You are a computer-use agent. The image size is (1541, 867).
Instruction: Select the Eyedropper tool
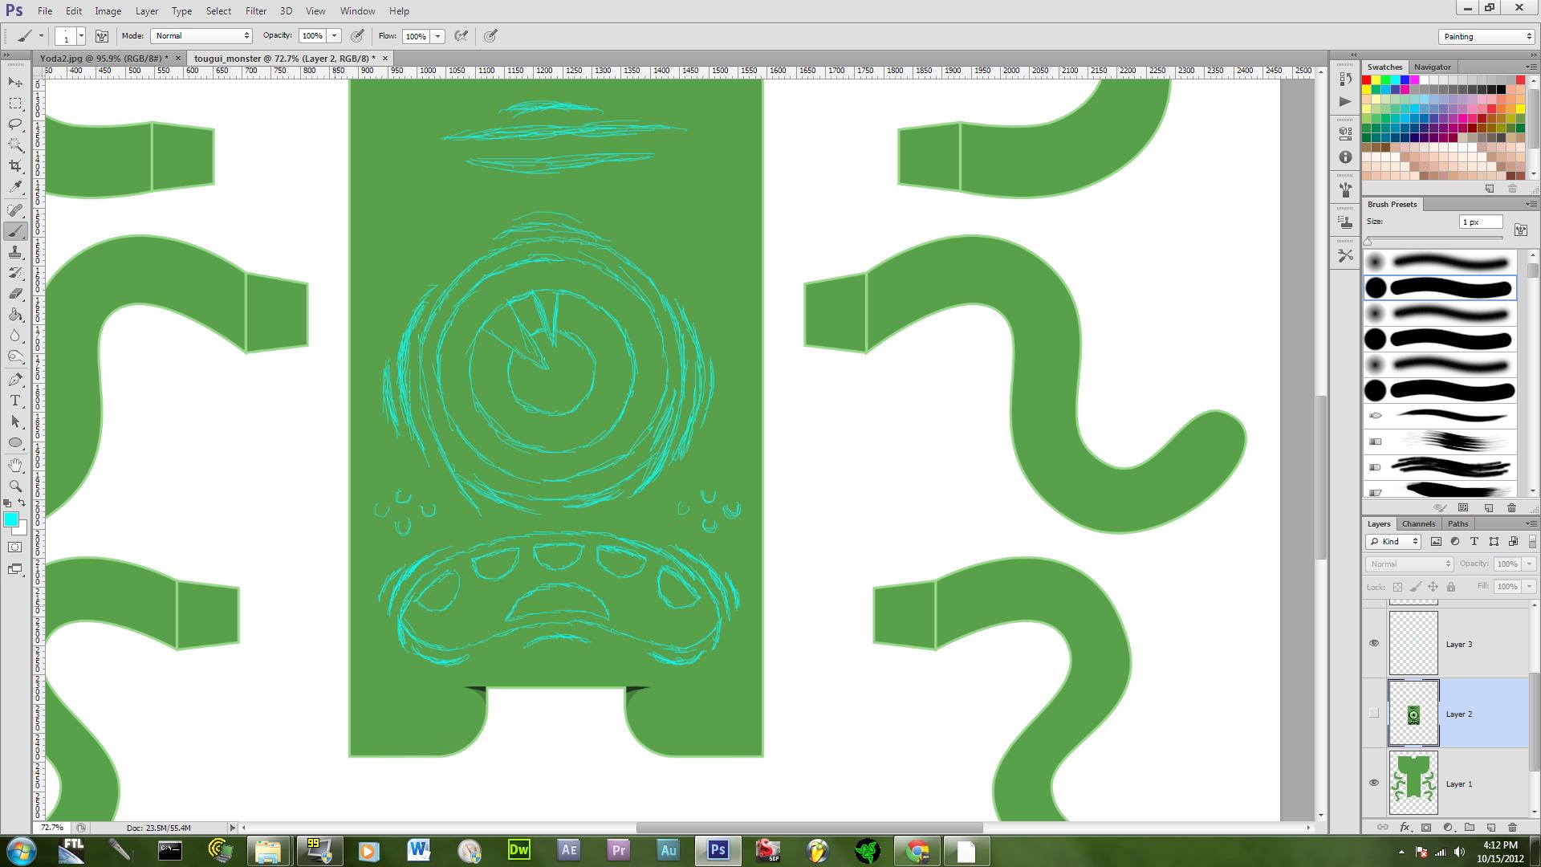tap(15, 187)
